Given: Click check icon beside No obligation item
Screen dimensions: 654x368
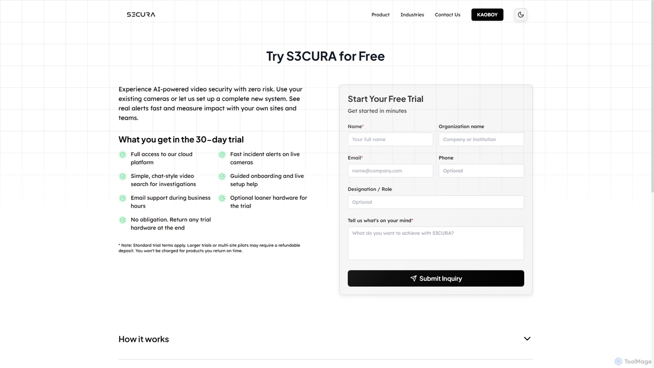Looking at the screenshot, I should [123, 220].
